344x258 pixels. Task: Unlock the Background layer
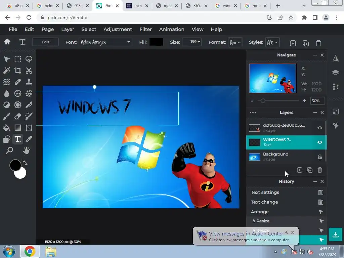click(x=320, y=157)
